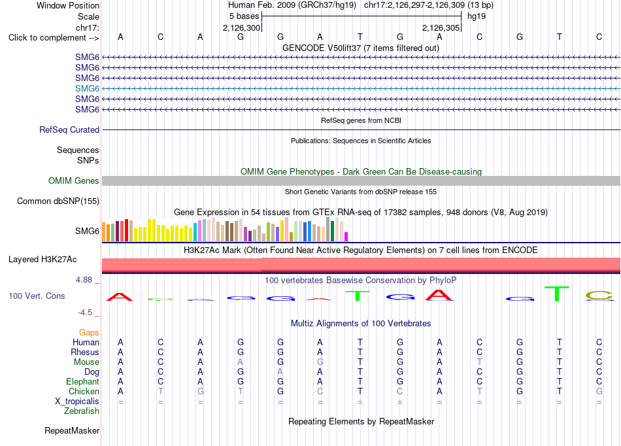Click the 'Click to complement -->' label
The image size is (621, 446).
[54, 38]
